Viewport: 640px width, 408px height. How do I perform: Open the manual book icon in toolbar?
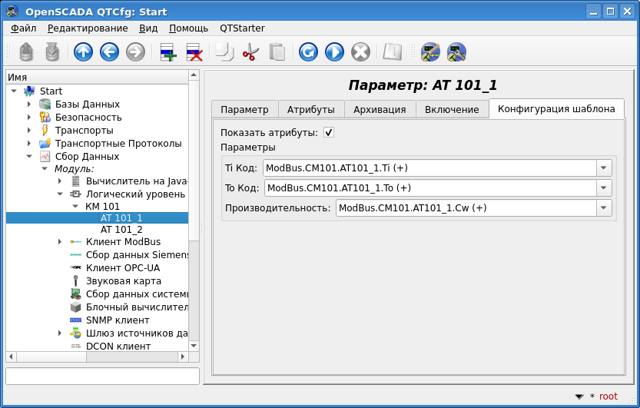click(x=393, y=52)
